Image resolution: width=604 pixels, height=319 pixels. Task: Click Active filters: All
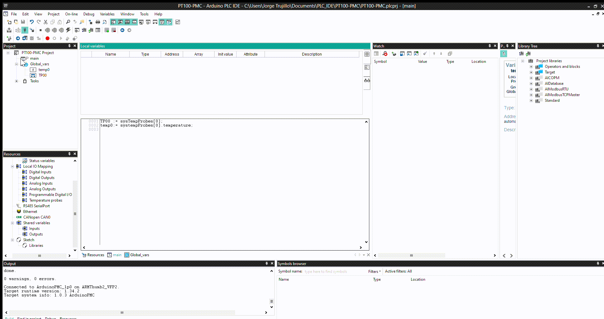398,271
